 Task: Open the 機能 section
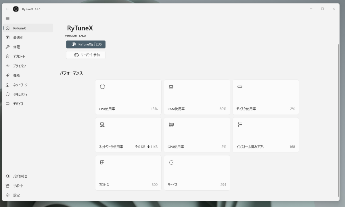coord(28,76)
